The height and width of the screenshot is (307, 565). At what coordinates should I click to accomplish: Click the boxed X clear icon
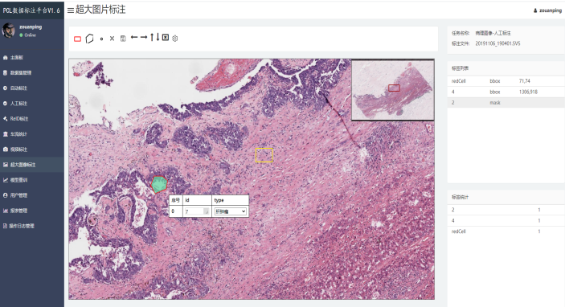tap(166, 37)
